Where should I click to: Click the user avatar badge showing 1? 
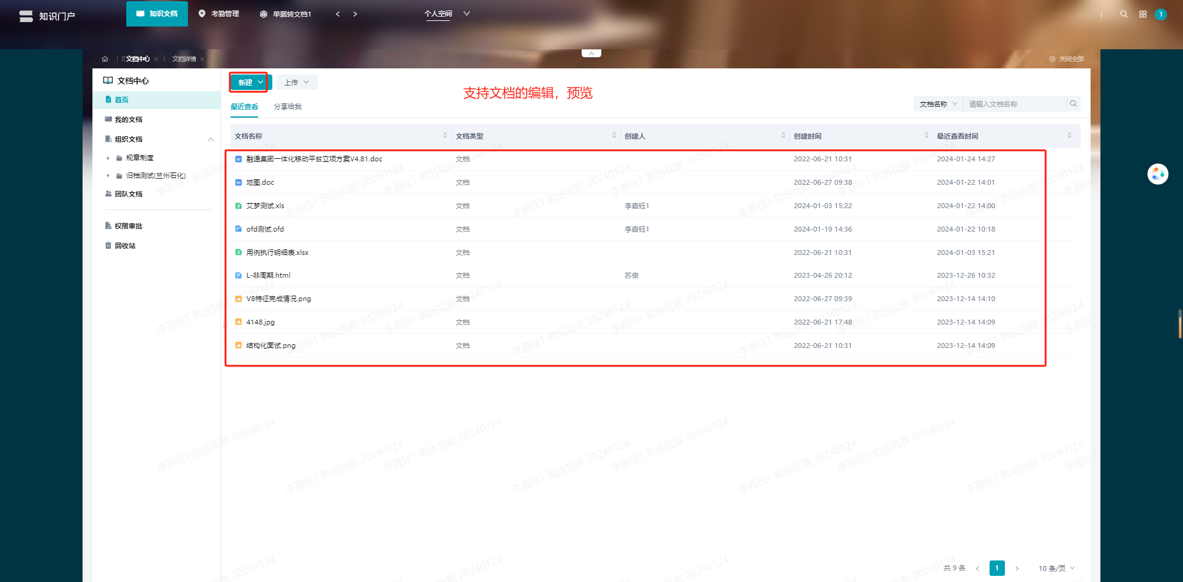1161,14
